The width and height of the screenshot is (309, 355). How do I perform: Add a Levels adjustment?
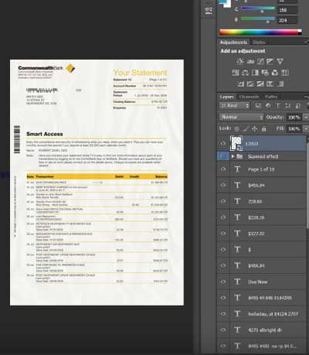coord(250,61)
